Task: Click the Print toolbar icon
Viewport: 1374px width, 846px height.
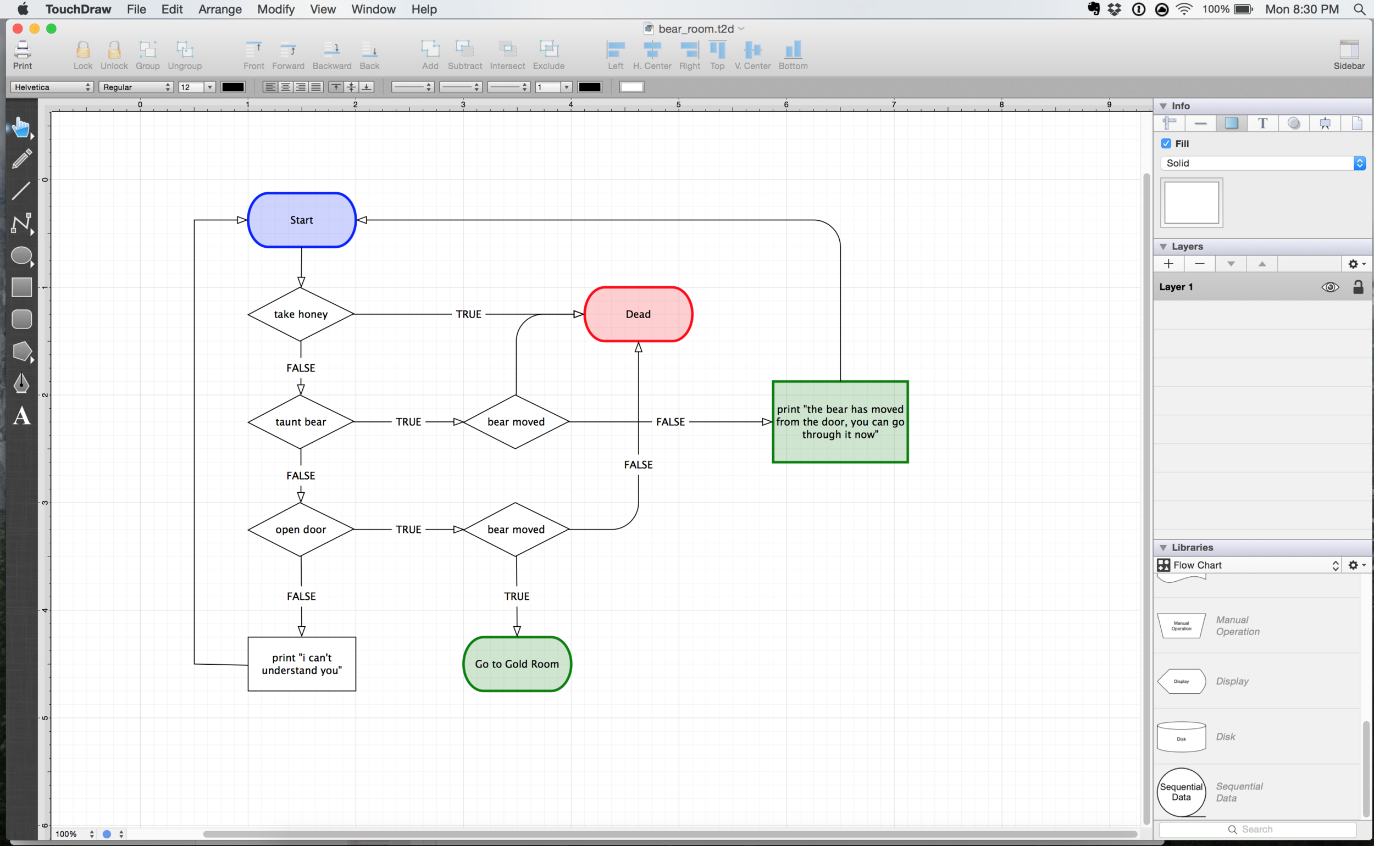Action: click(23, 55)
